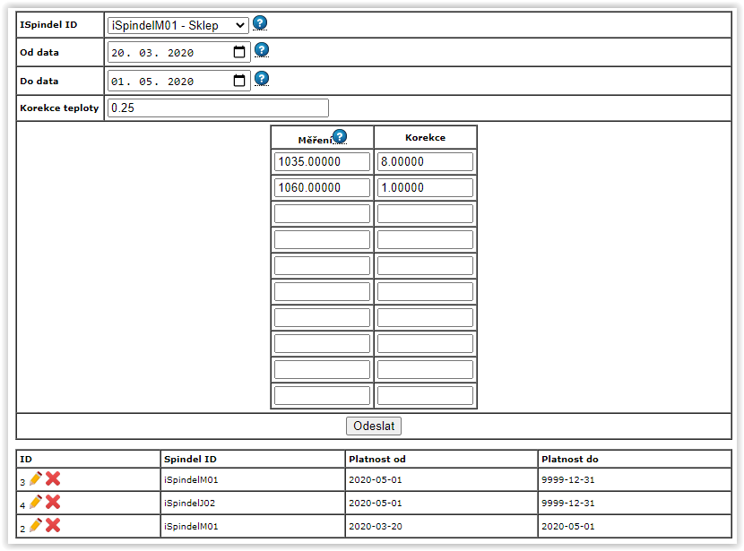Click first empty Měření field below 1060.00000
Image resolution: width=744 pixels, height=551 pixels.
point(322,213)
